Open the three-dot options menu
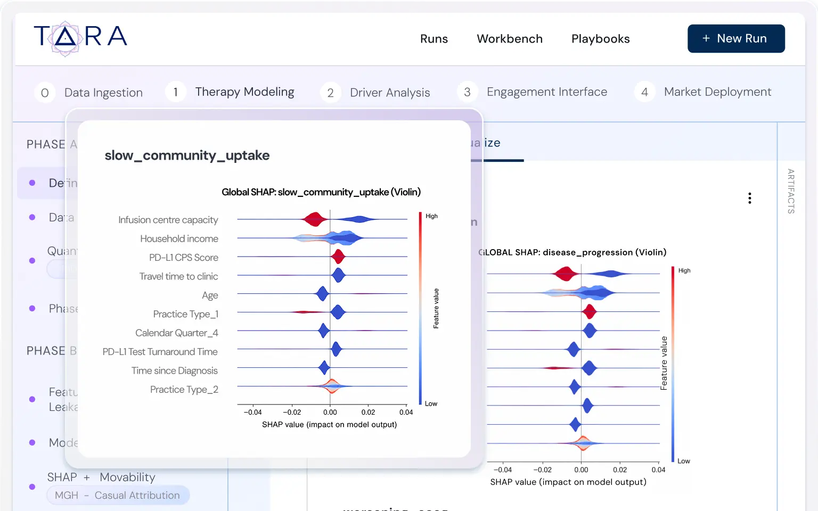 pyautogui.click(x=749, y=199)
